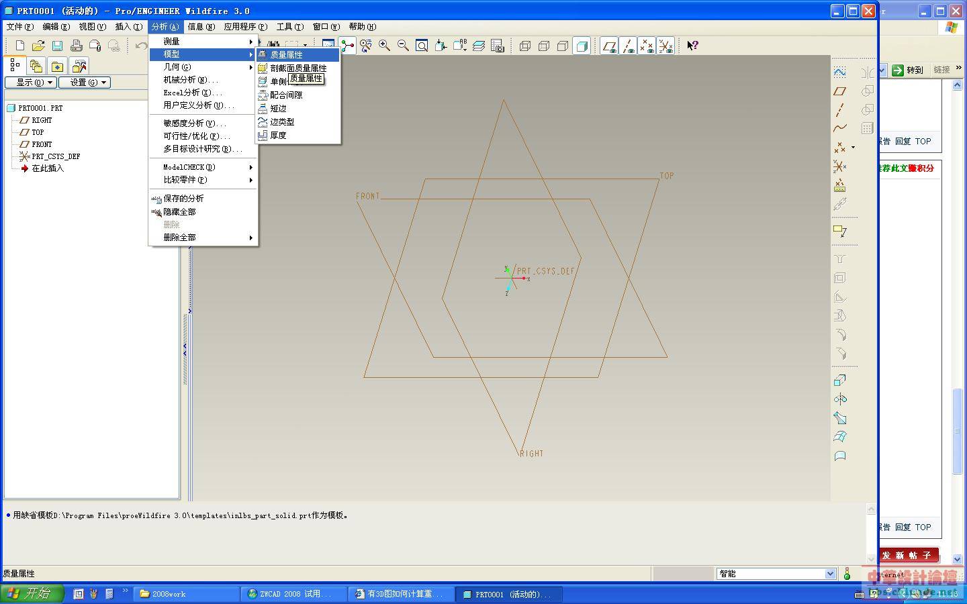
Task: Click the datum plane tool icon
Action: tap(840, 91)
